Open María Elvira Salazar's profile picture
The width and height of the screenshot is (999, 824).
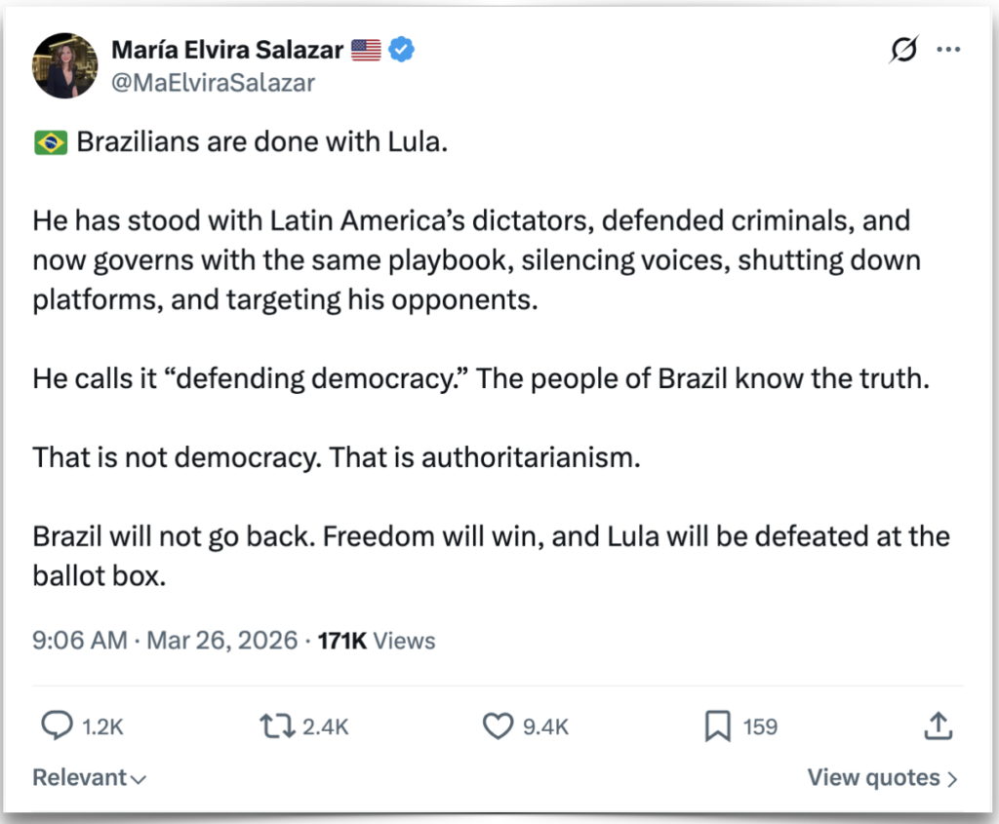(x=65, y=65)
